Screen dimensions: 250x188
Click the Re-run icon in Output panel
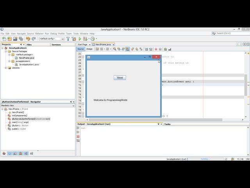78,128
